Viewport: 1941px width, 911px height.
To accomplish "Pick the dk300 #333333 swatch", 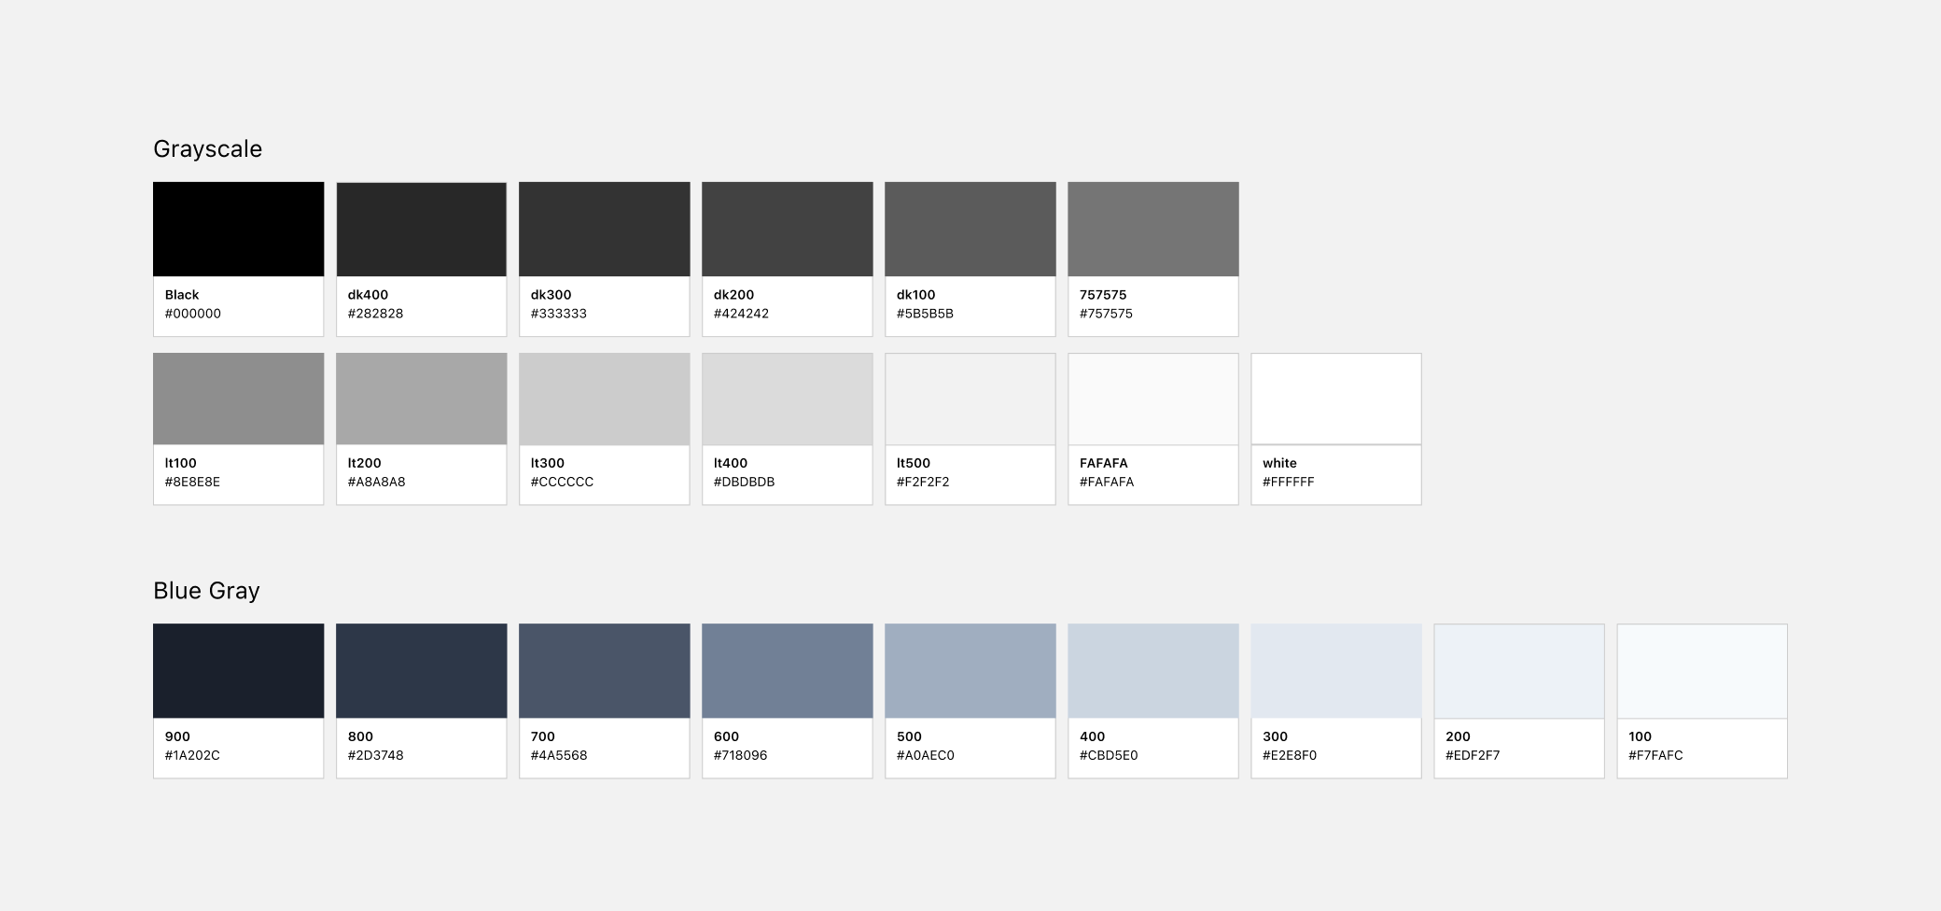I will (604, 230).
